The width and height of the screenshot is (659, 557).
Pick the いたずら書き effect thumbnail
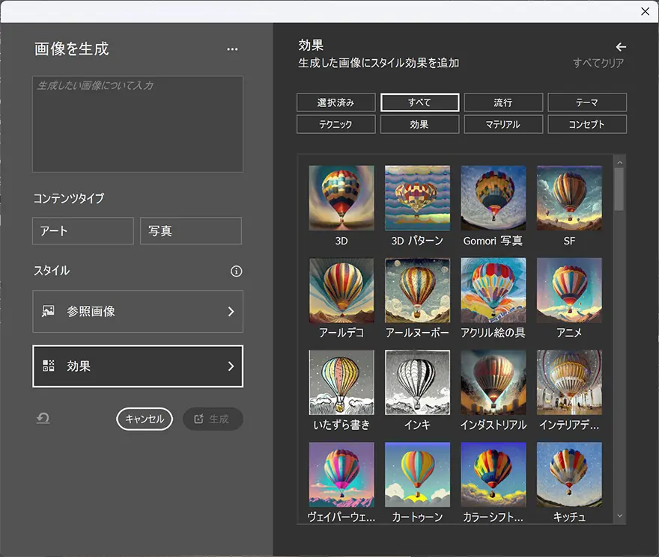point(341,382)
